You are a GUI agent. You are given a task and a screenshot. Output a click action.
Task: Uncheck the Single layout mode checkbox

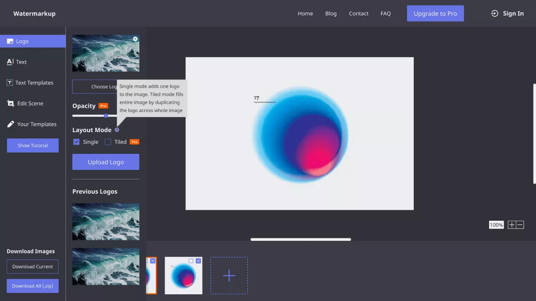coord(76,142)
